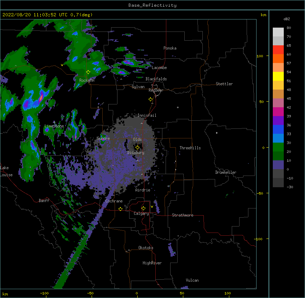This screenshot has height=298, width=305.
Task: Click the Vulcan label
Action: [x=192, y=280]
